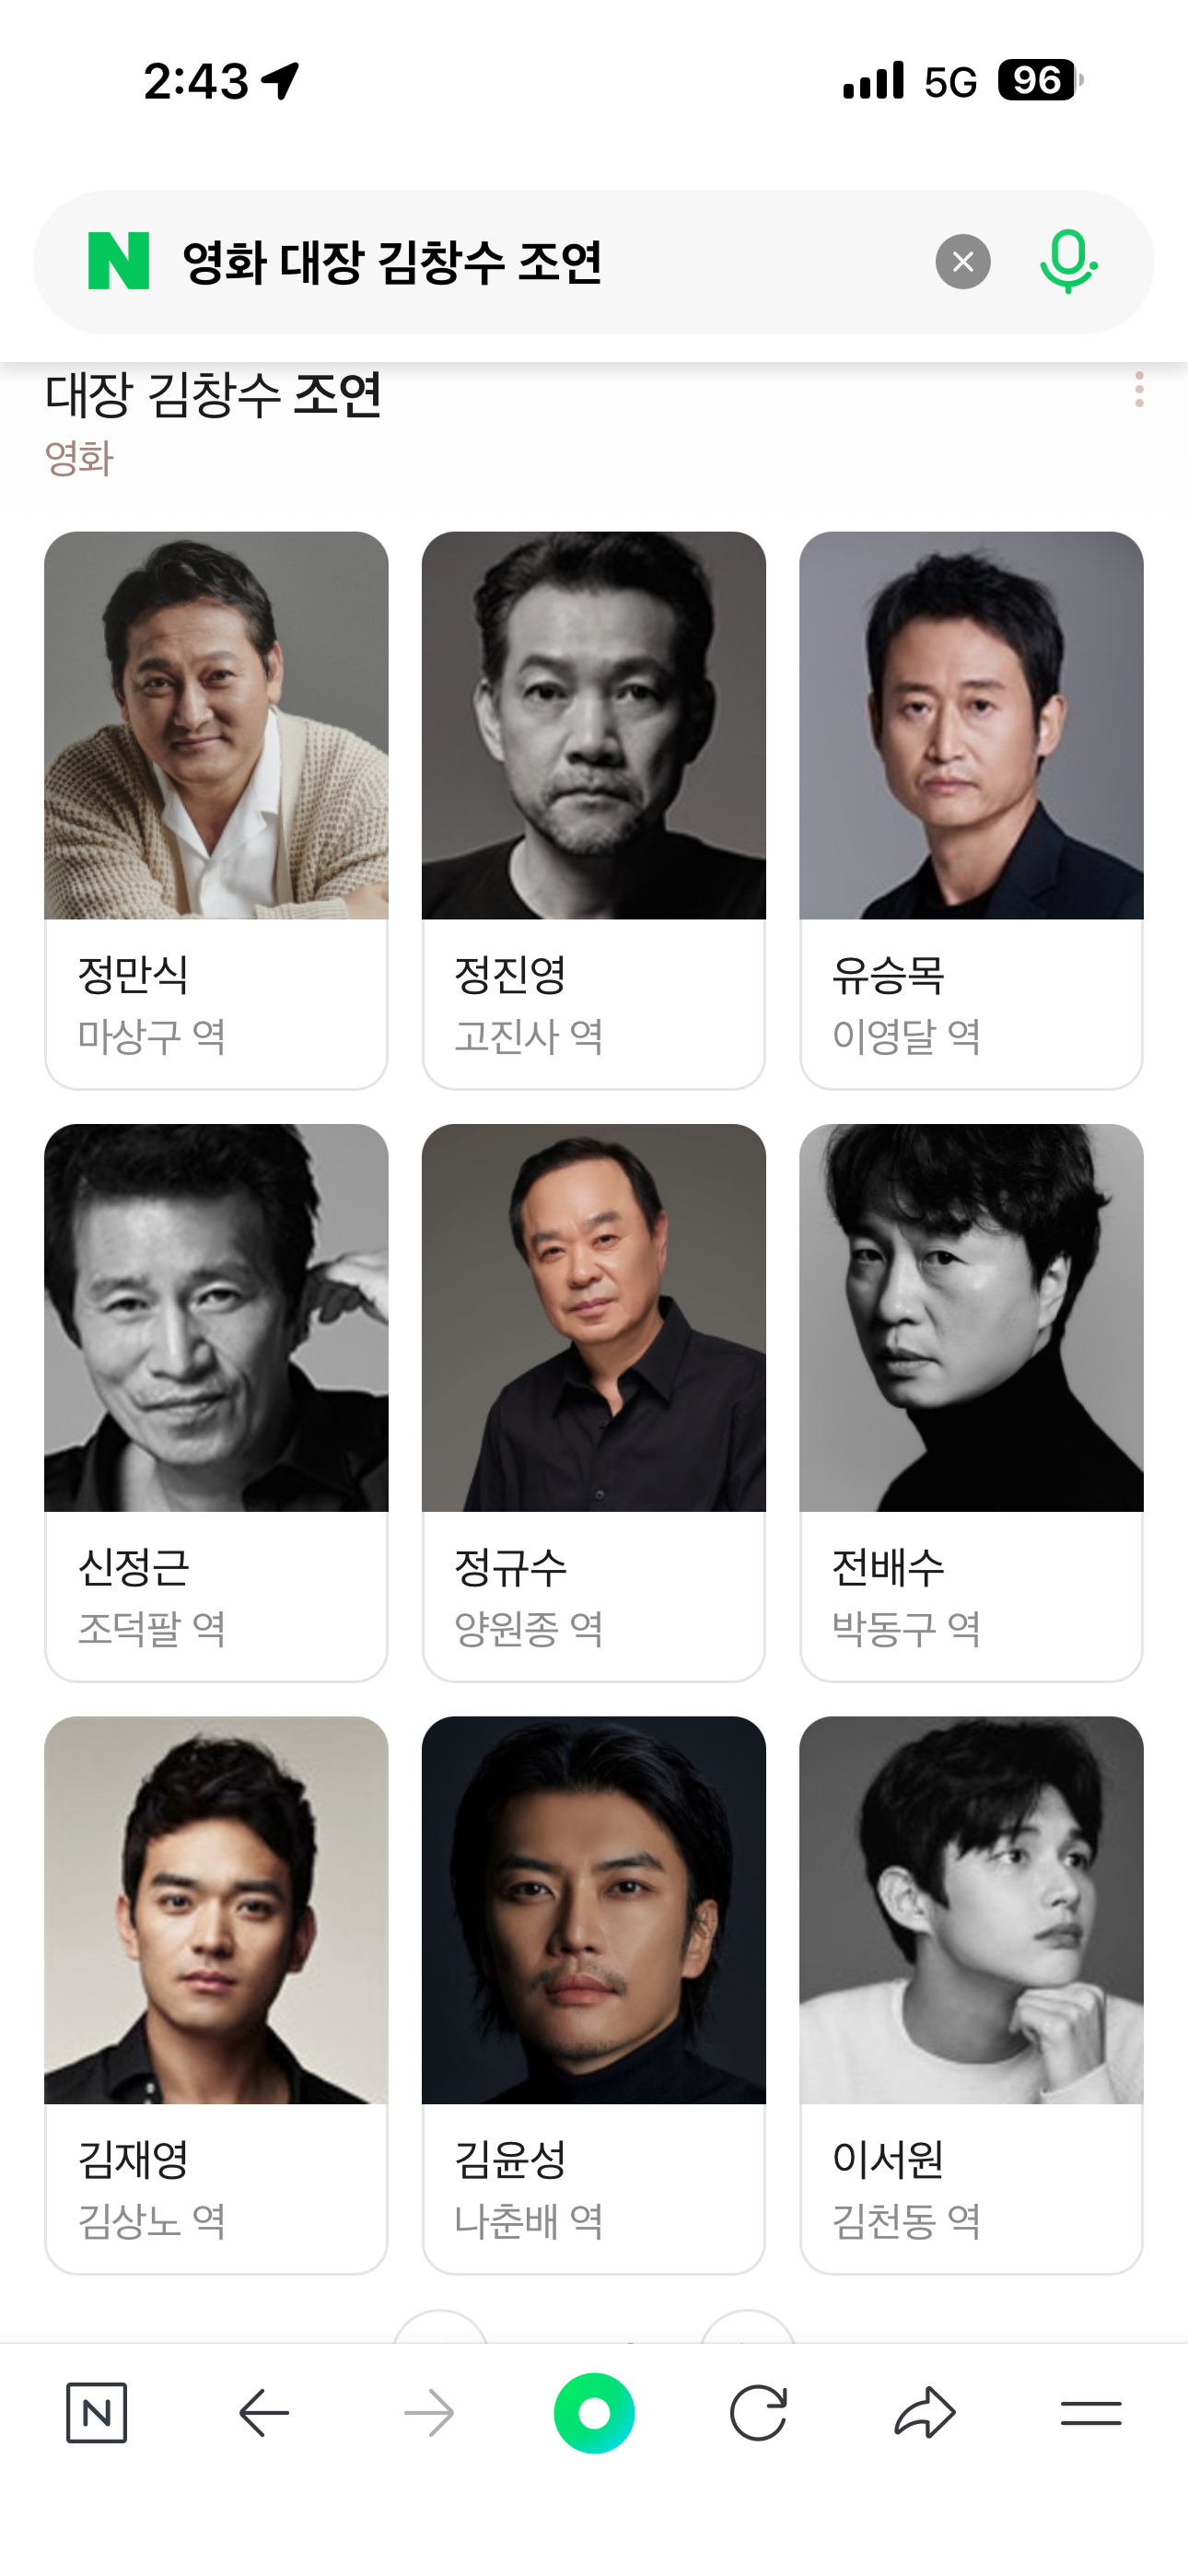This screenshot has height=2576, width=1188.
Task: Start voice search with microphone icon
Action: [1068, 262]
